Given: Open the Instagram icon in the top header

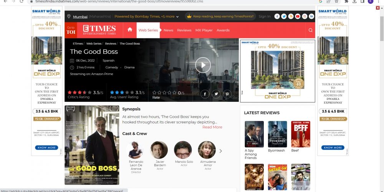Looking at the screenshot, I should tap(305, 17).
